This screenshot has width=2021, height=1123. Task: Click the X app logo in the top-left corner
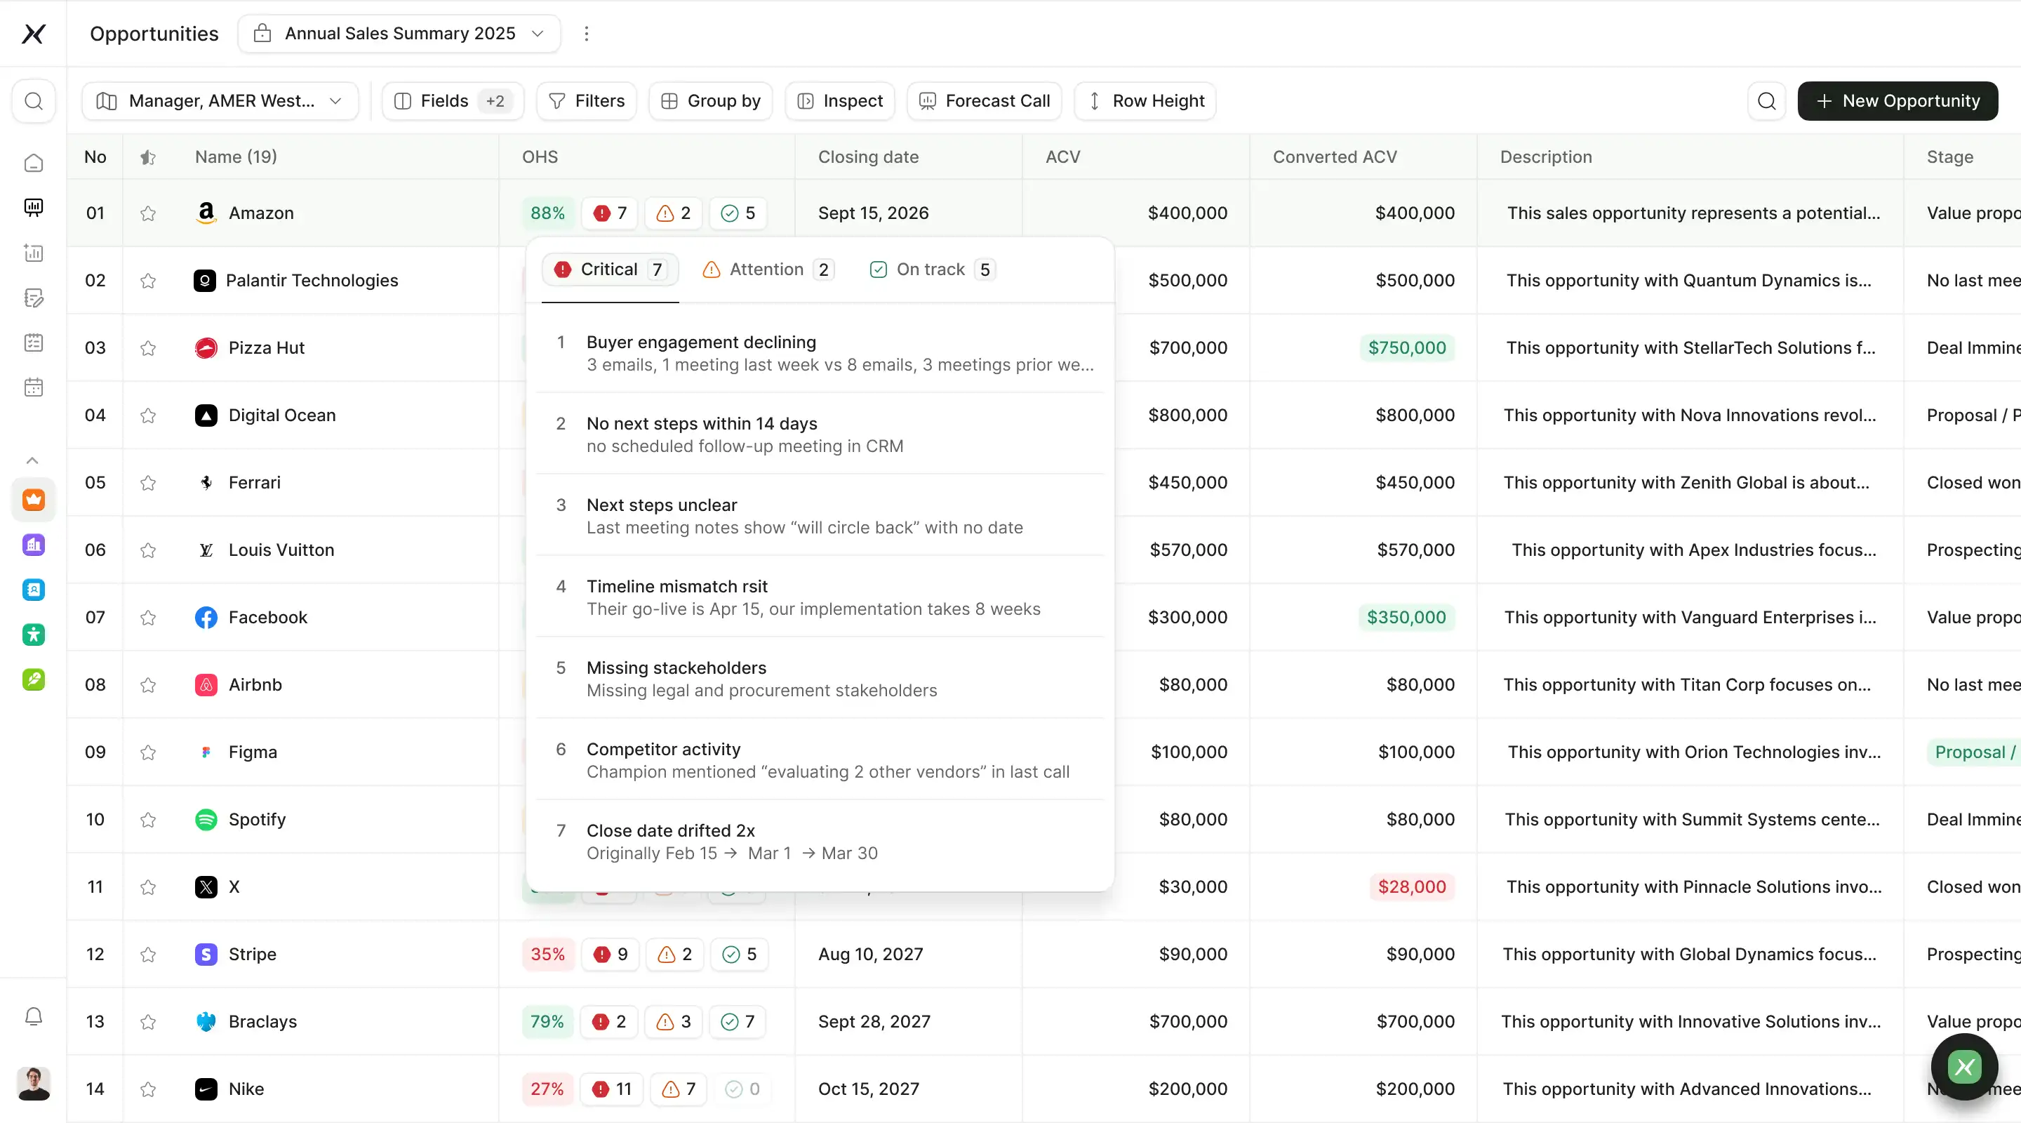point(33,34)
